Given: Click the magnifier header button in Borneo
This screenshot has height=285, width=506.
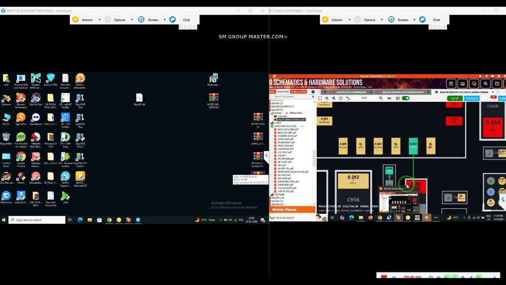Looking at the screenshot, I should pyautogui.click(x=485, y=84).
